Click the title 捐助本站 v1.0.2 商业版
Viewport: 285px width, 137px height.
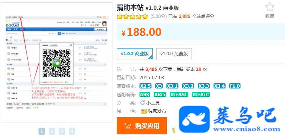click(x=148, y=8)
